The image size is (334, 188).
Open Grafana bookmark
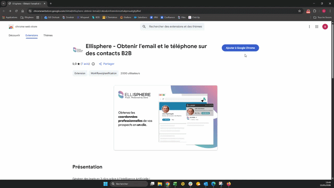126,18
